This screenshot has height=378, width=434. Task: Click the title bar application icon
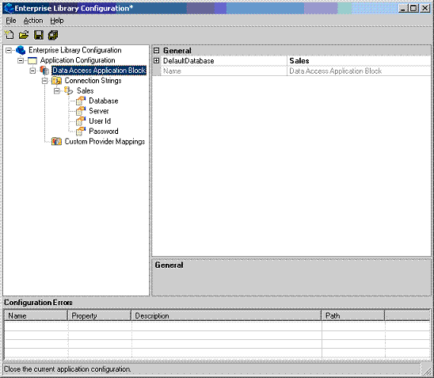(x=9, y=8)
